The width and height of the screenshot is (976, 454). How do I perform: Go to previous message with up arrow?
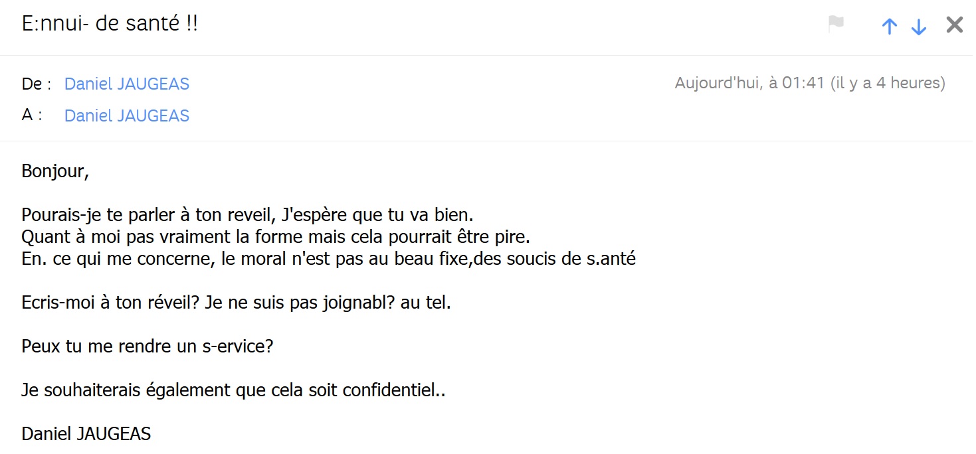click(889, 26)
